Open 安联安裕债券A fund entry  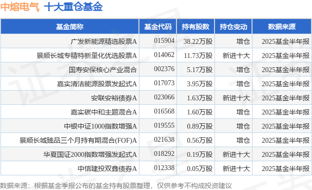click(x=114, y=98)
